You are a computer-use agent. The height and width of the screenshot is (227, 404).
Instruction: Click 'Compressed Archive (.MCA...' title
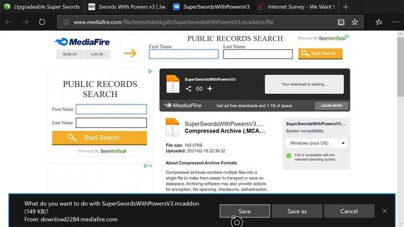pos(225,131)
